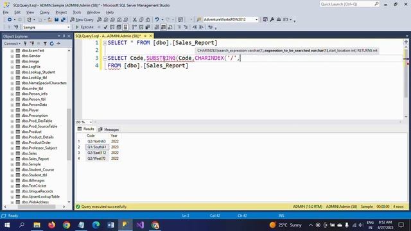Click the Quick Launch search box

pos(349,4)
